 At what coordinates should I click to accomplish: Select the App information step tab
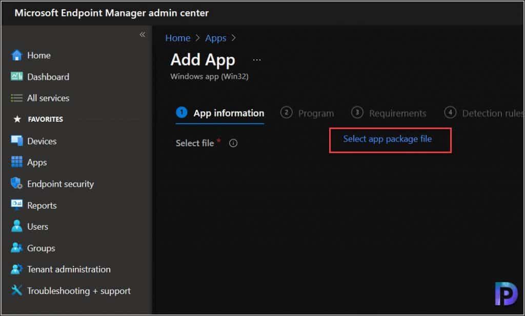click(220, 113)
